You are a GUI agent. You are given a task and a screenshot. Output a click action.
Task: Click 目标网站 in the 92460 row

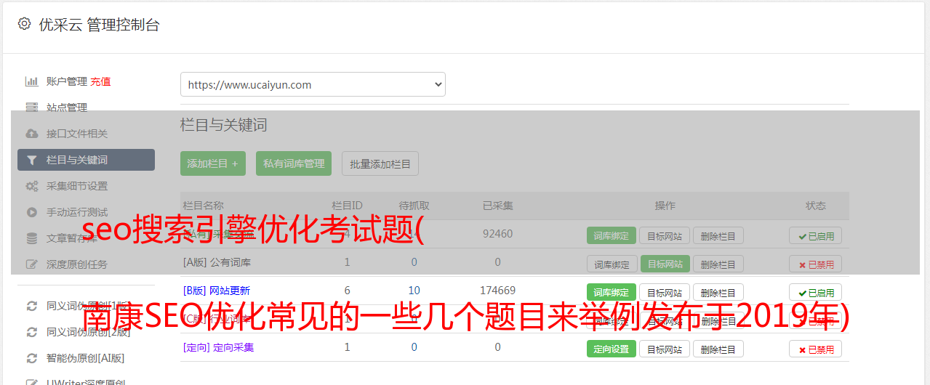[x=665, y=236]
